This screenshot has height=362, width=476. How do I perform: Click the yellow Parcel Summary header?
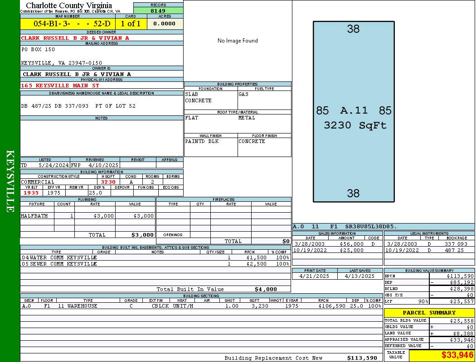click(429, 313)
